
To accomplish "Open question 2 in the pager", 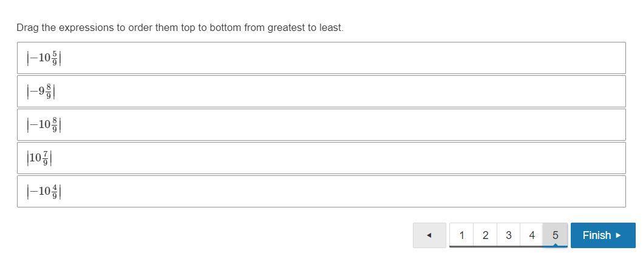I will point(485,235).
